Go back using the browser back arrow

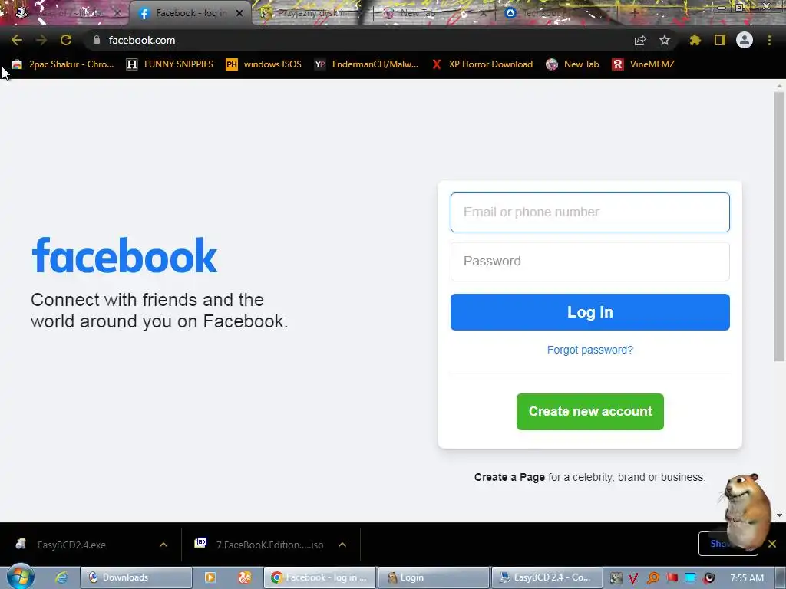coord(17,40)
